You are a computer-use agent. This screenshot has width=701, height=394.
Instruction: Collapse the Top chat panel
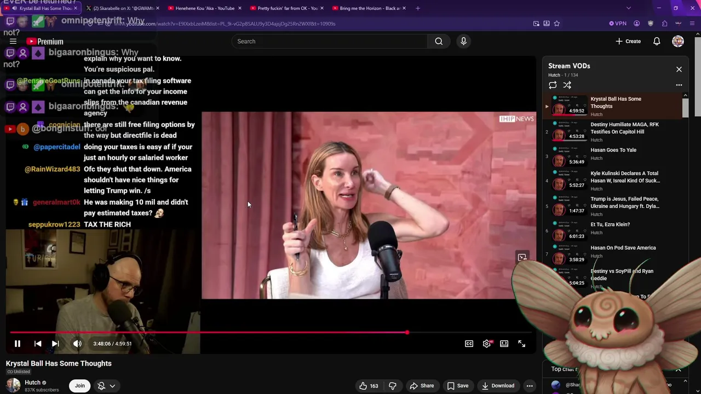click(x=678, y=369)
